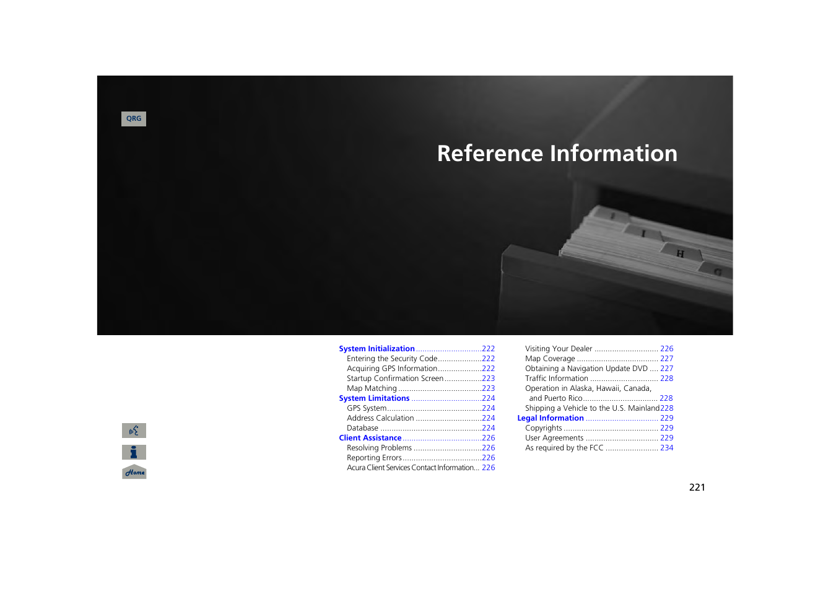
Task: Go to Map Matching page
Action: point(420,388)
